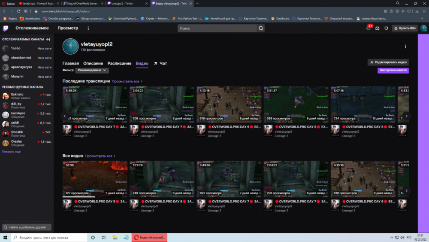Viewport: 429px width, 242px height.
Task: Show hidden system tray icons chevron
Action: 392,237
